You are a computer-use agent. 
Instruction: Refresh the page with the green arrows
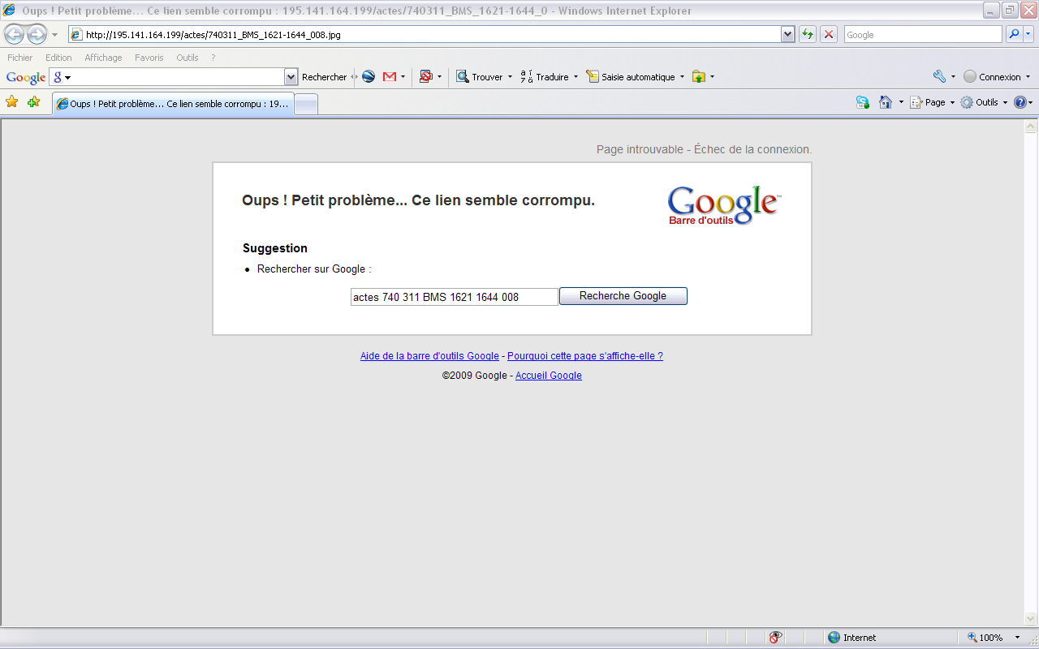point(808,34)
